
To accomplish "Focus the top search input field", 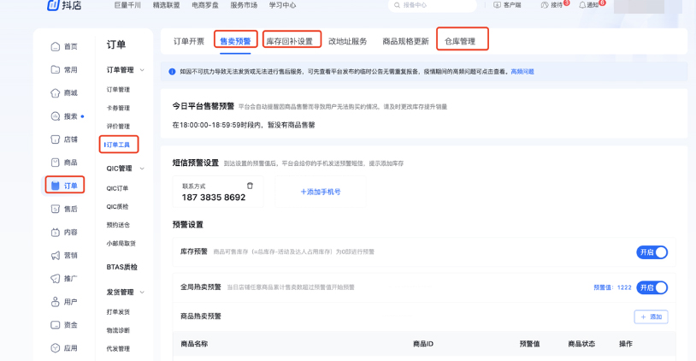I will pyautogui.click(x=433, y=5).
